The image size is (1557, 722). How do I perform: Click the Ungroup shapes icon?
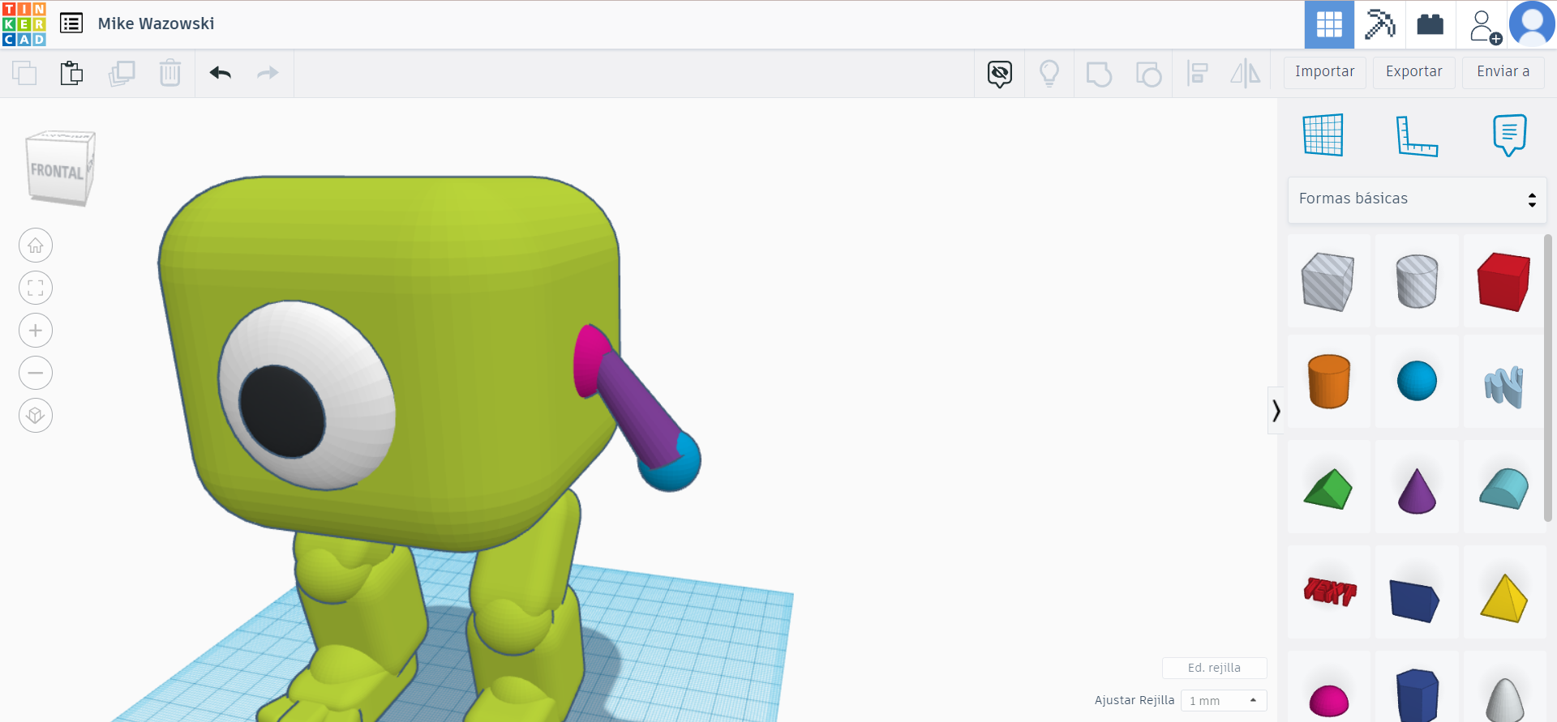coord(1148,74)
